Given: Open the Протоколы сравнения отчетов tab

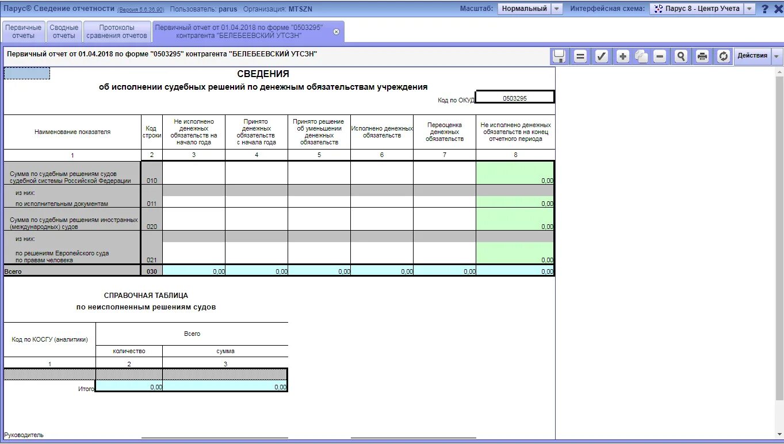Looking at the screenshot, I should [117, 32].
